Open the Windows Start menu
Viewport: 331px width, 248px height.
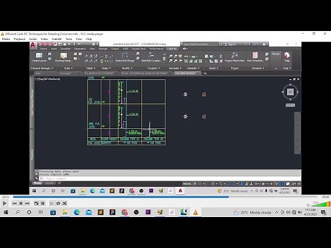click(6, 212)
